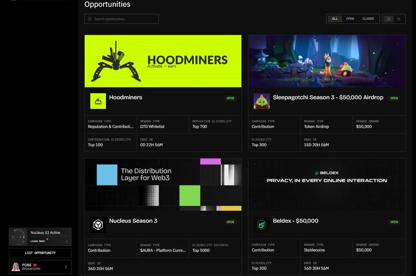
Task: Click the OPEN badge on Nucleus Season 3
Action: tap(230, 222)
